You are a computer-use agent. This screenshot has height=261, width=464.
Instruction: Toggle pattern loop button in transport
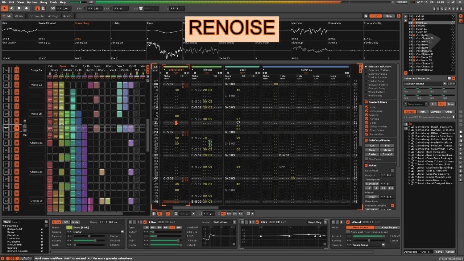click(x=12, y=8)
